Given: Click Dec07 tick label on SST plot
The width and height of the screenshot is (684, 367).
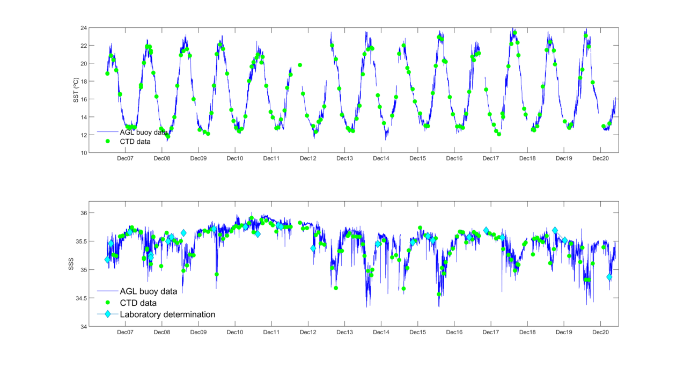Looking at the screenshot, I should [125, 159].
